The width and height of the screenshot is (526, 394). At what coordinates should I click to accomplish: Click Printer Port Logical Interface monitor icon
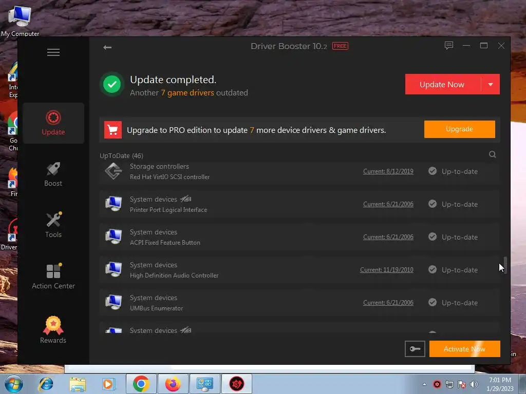pos(114,204)
